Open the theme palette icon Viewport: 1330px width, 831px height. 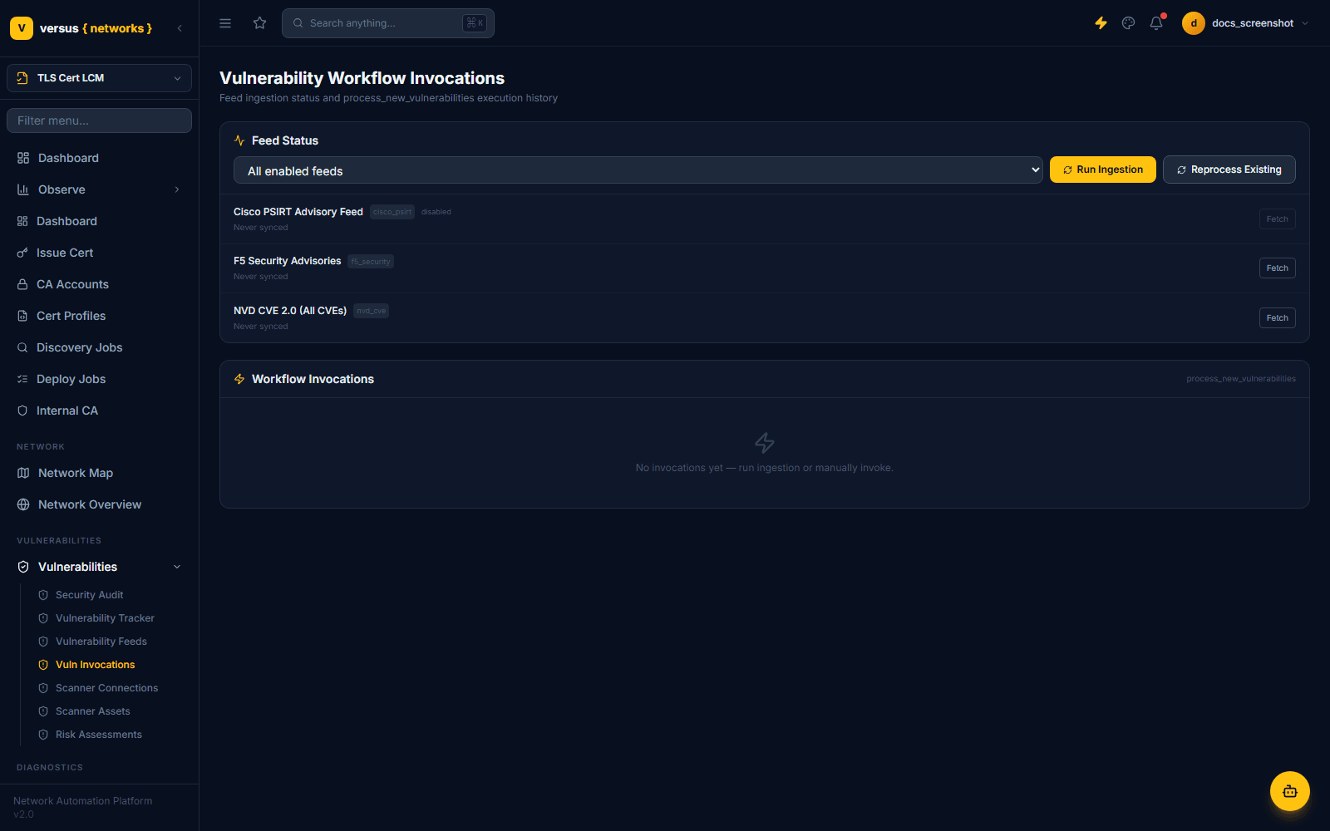pos(1128,23)
